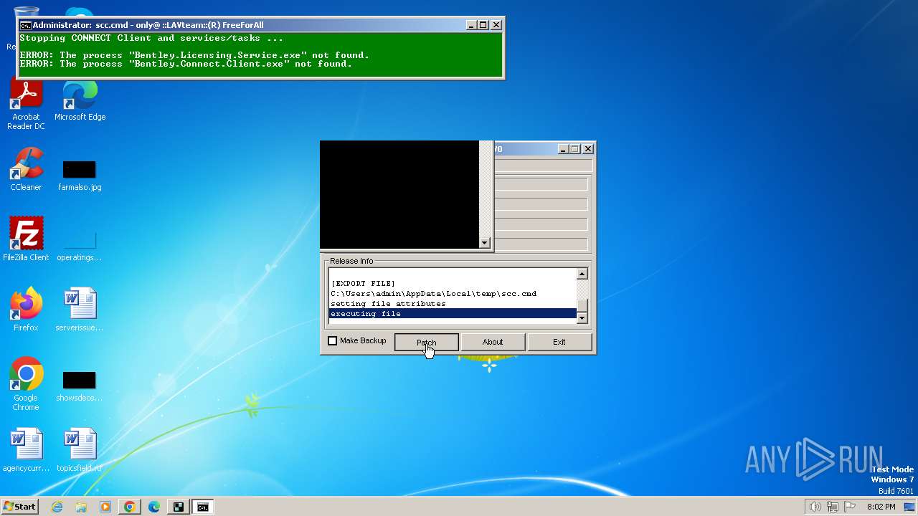Click the Patch button
918x516 pixels.
[x=427, y=343]
